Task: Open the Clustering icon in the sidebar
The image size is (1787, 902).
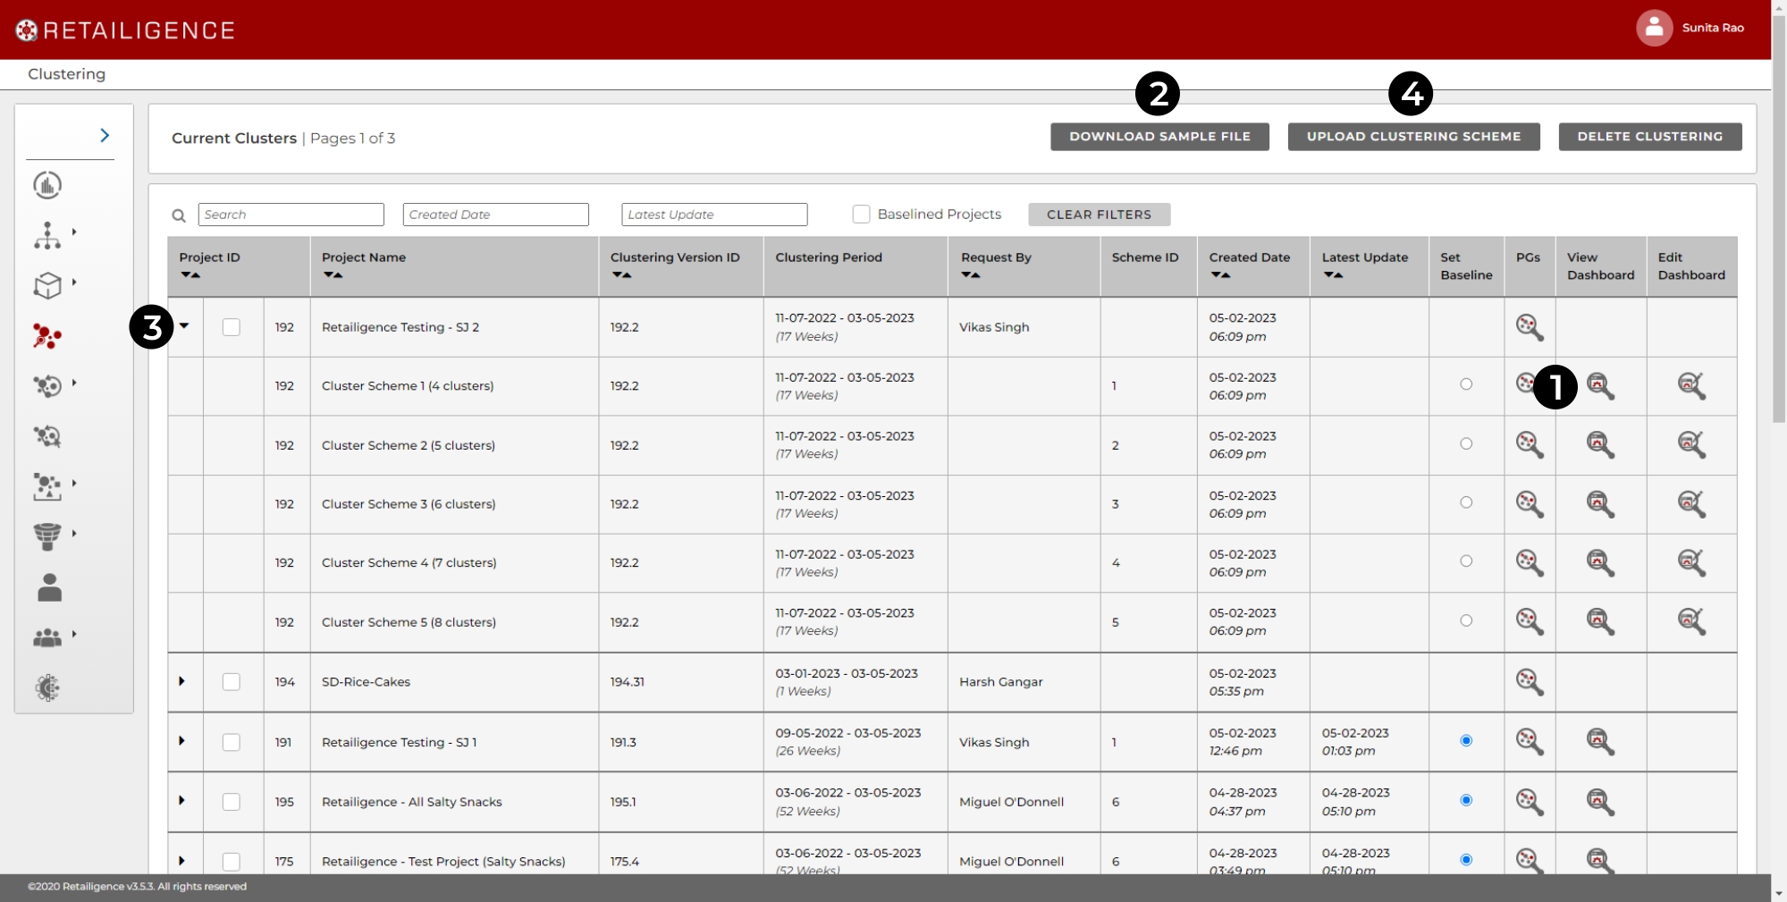Action: pyautogui.click(x=46, y=336)
